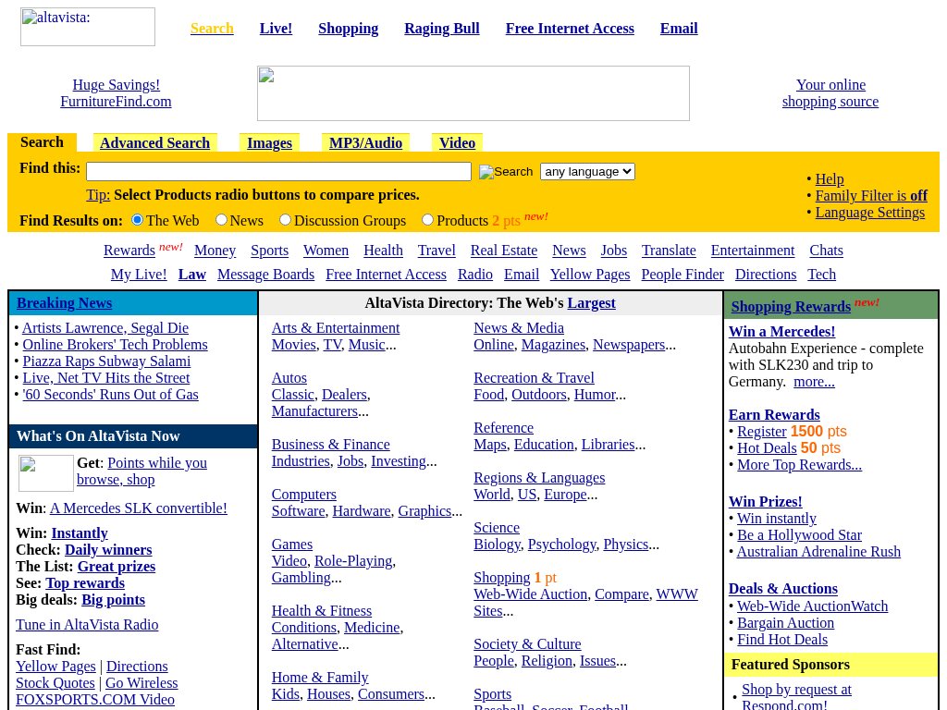Click the Find this search field
The height and width of the screenshot is (710, 947).
(278, 171)
